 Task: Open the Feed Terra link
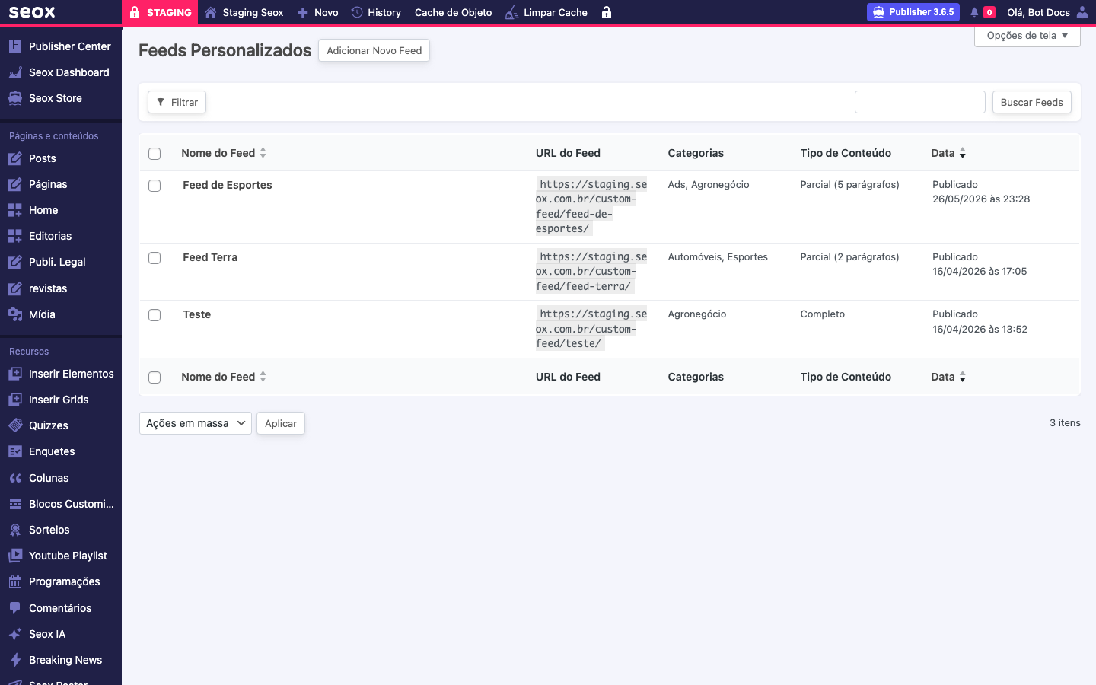coord(210,257)
